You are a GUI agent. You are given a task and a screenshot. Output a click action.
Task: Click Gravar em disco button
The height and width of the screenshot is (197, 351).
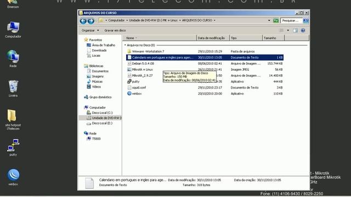pos(115,31)
